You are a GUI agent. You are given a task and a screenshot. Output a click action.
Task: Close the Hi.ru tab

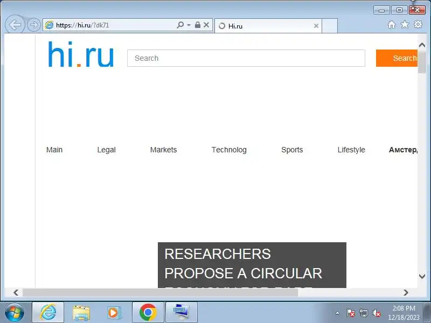click(316, 26)
